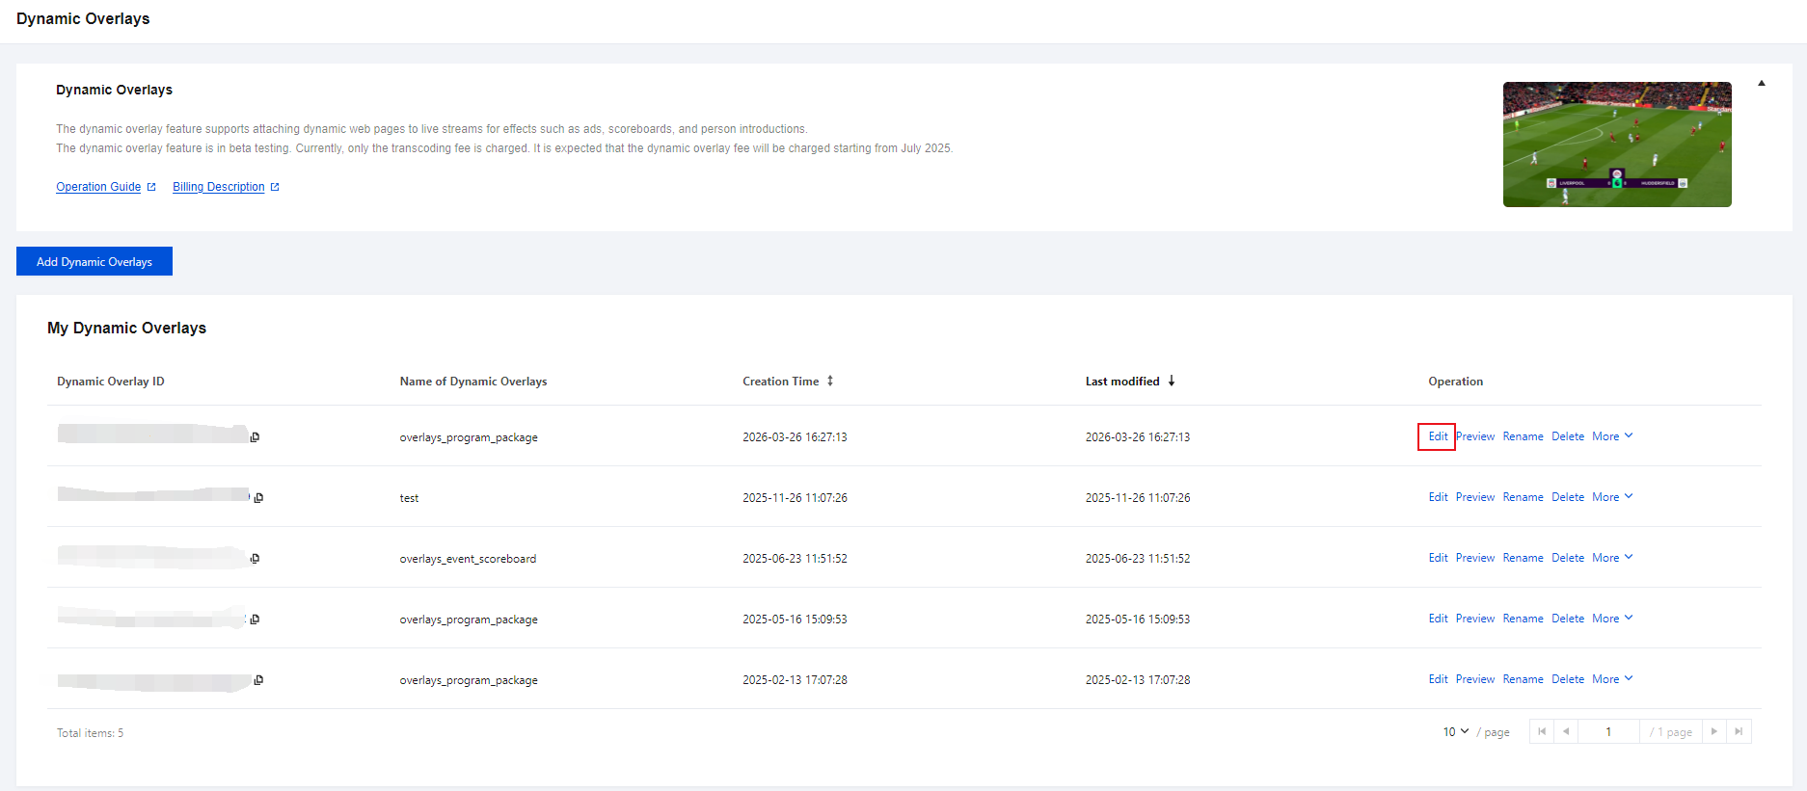Copy the ID of the test overlay

pos(258,498)
